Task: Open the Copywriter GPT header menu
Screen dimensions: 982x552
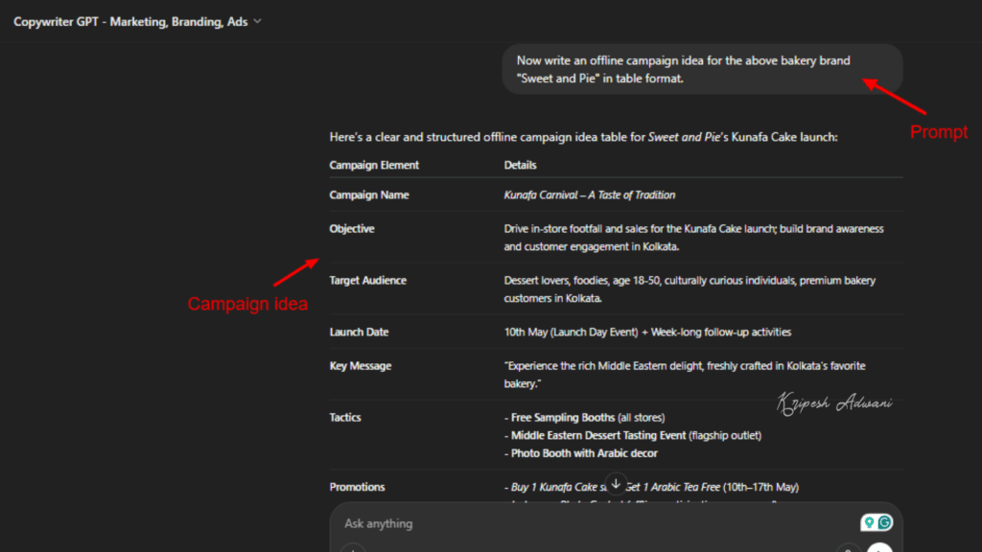Action: tap(129, 21)
